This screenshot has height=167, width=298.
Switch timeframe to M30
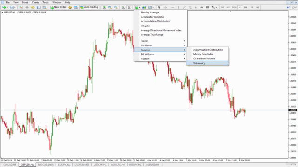click(234, 7)
